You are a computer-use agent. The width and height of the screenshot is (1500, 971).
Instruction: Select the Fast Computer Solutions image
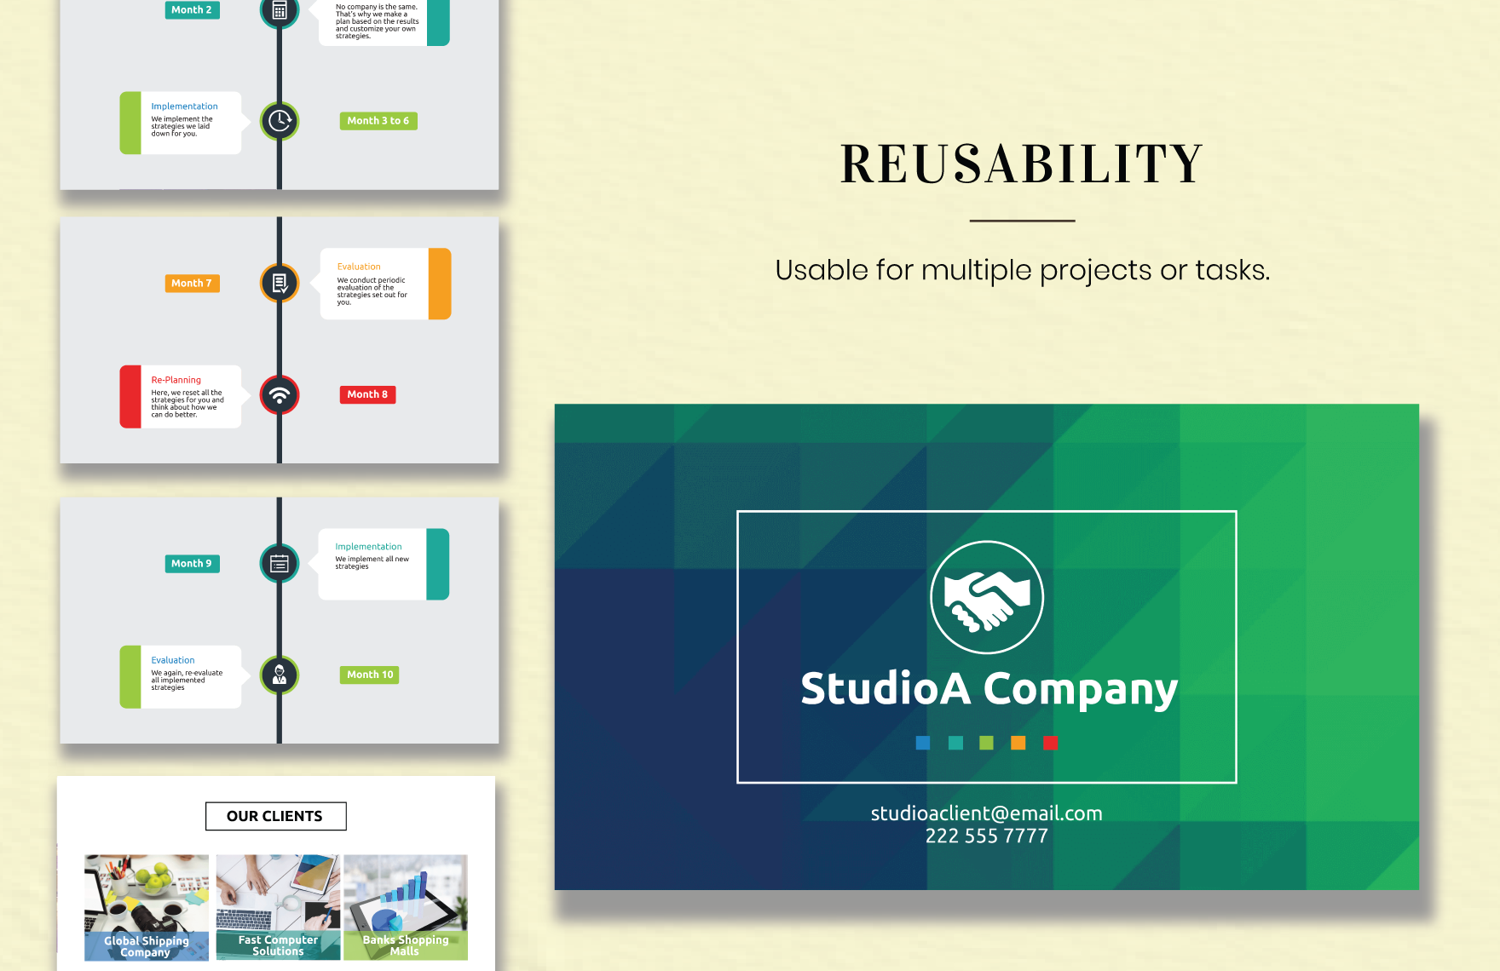tap(277, 907)
